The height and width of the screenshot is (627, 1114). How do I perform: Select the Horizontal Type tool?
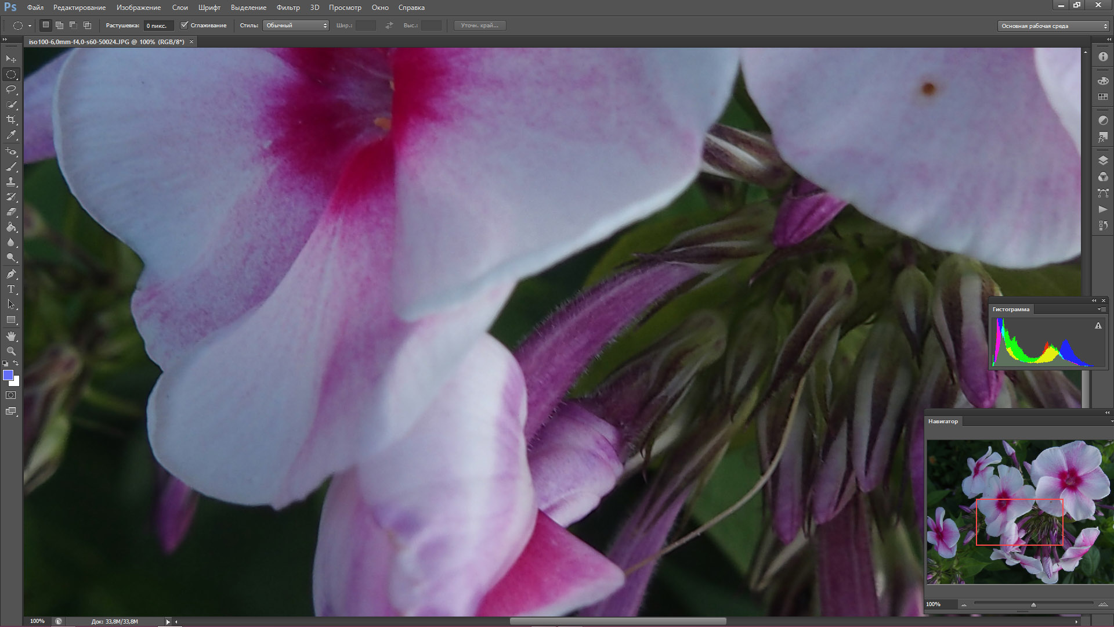click(x=11, y=289)
